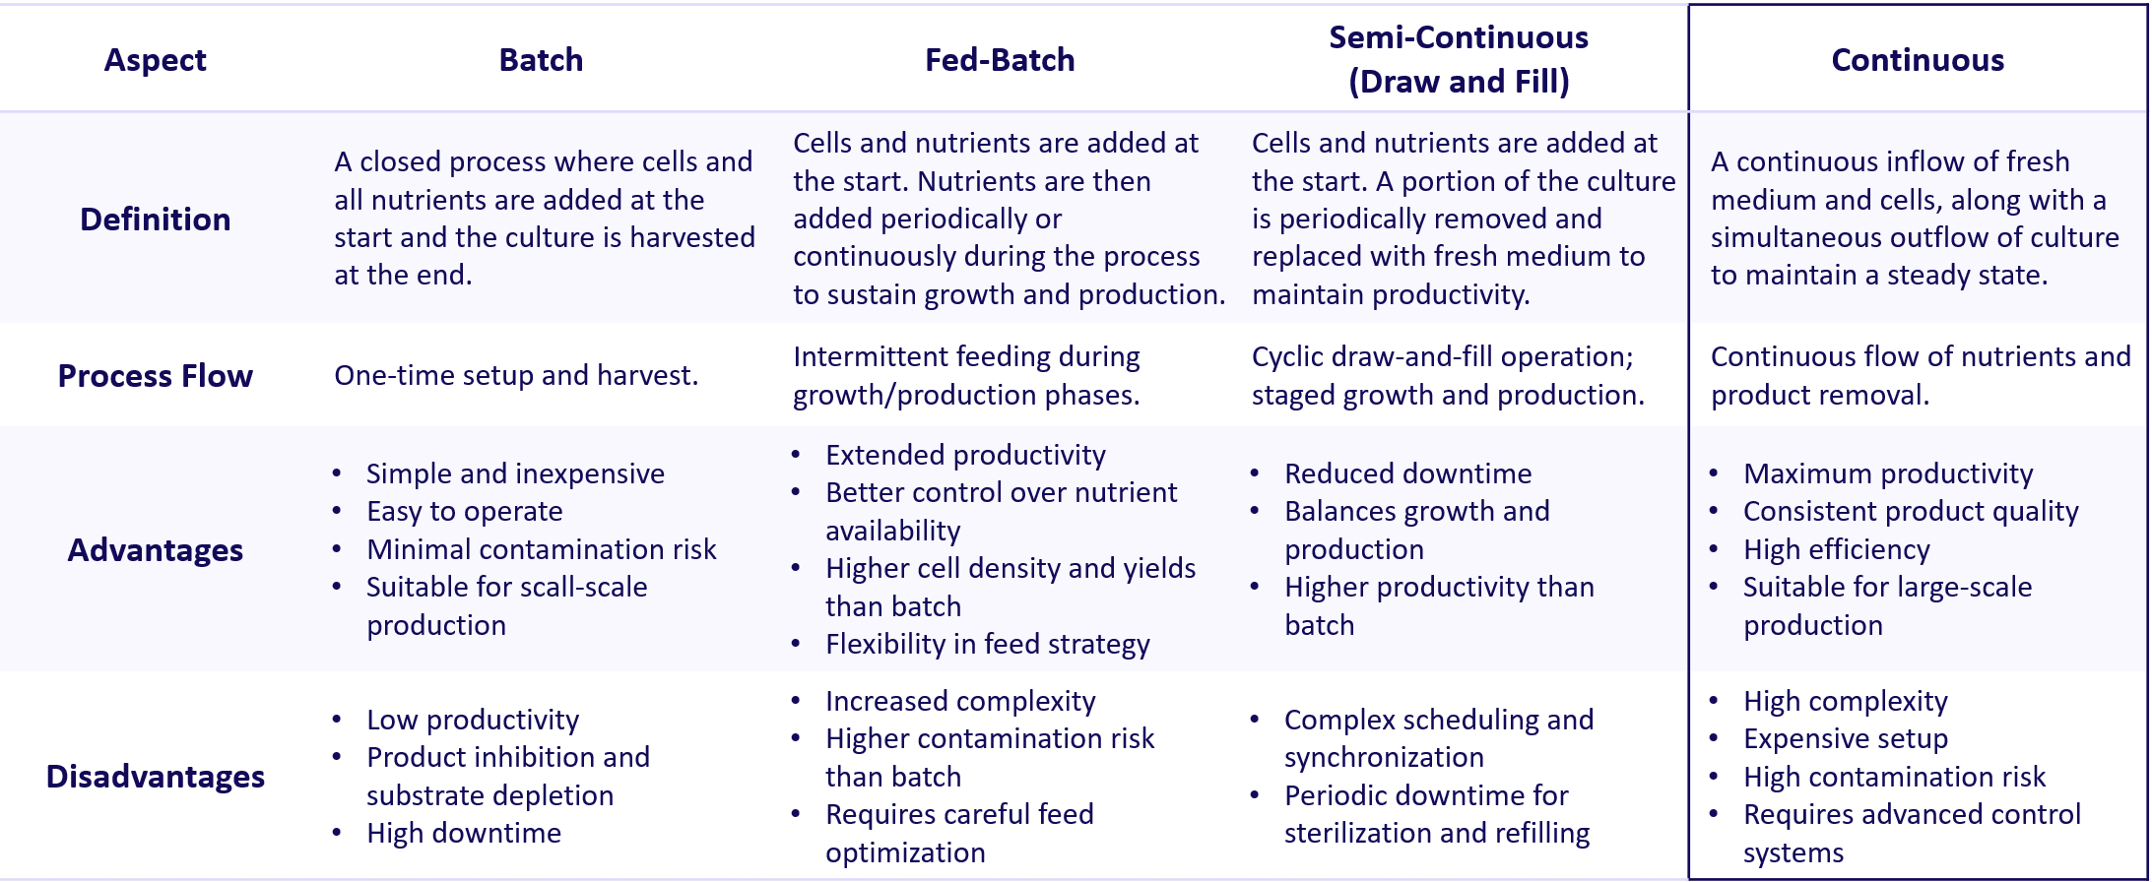Select the Process Flow row label

point(155,375)
